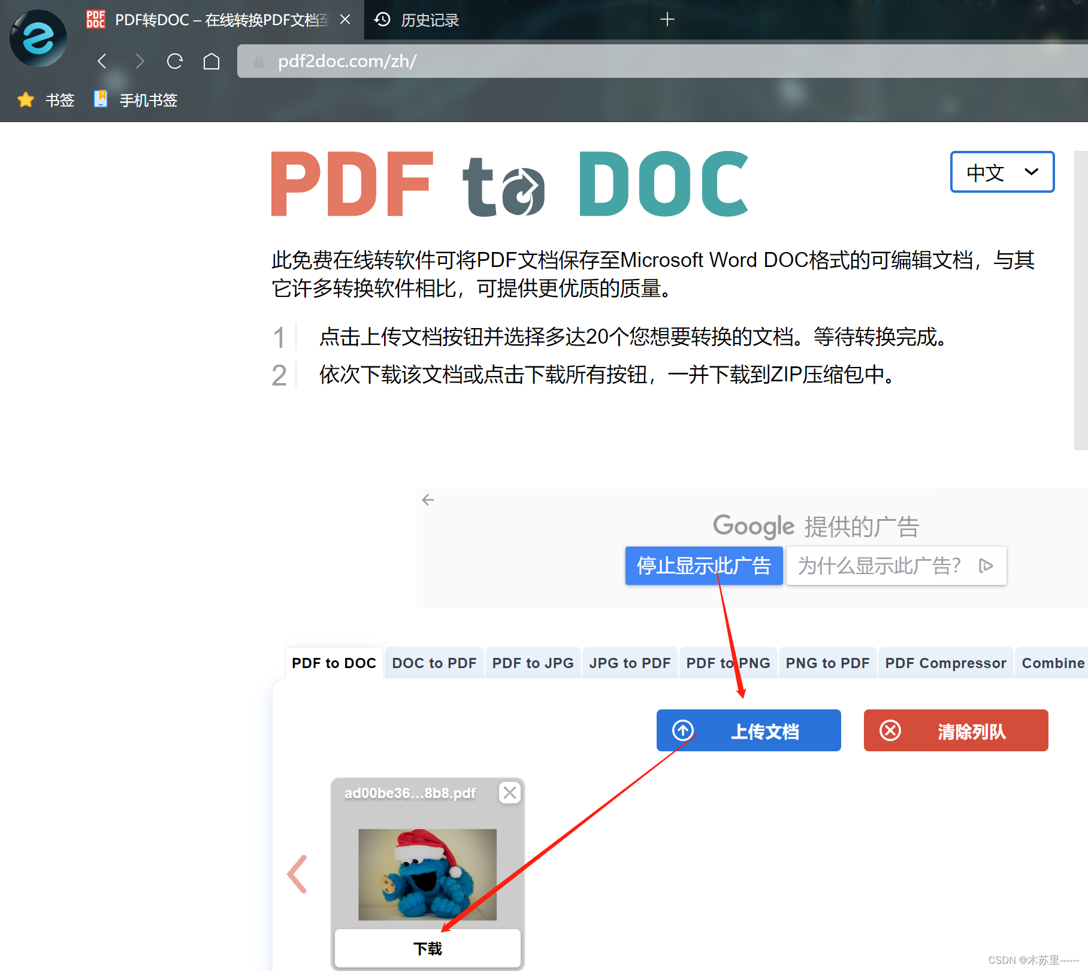Open the browser logo menu

pyautogui.click(x=38, y=38)
